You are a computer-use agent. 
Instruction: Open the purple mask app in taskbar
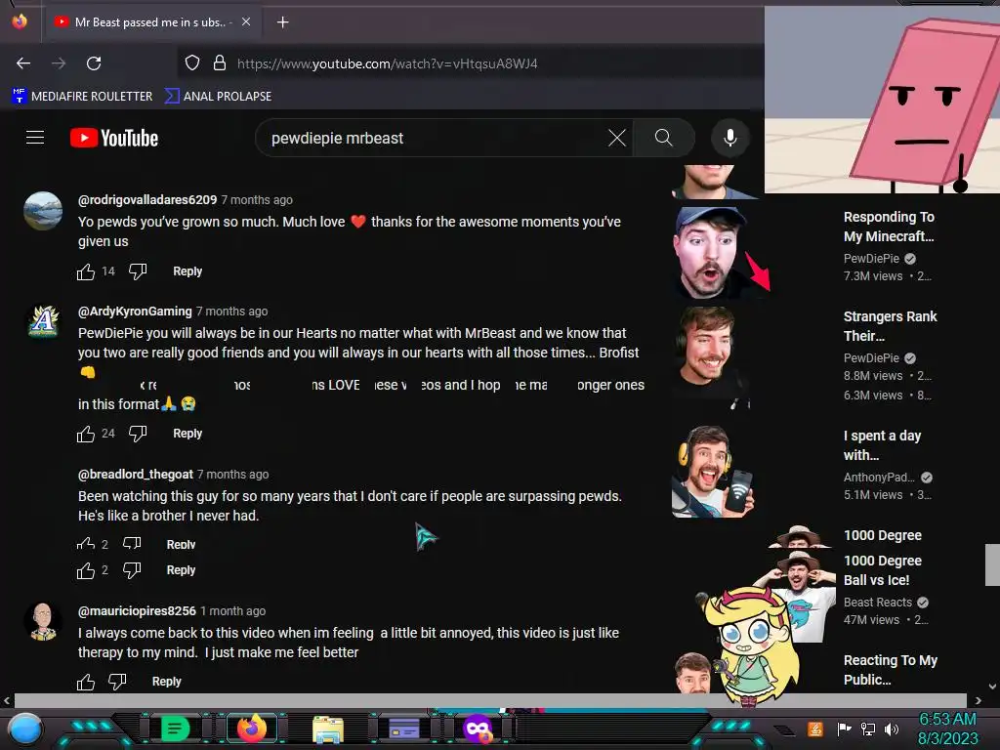click(x=478, y=729)
